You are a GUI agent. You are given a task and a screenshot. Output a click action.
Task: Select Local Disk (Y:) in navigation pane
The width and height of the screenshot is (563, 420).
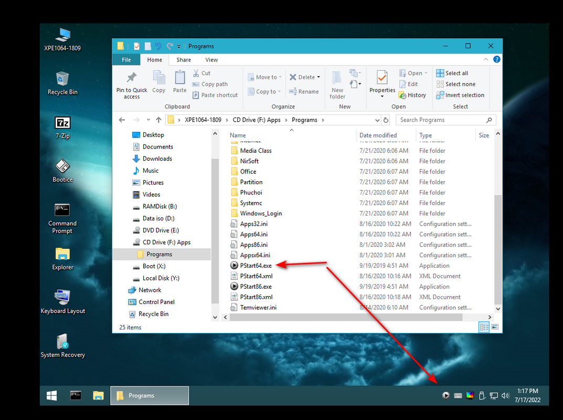point(156,278)
